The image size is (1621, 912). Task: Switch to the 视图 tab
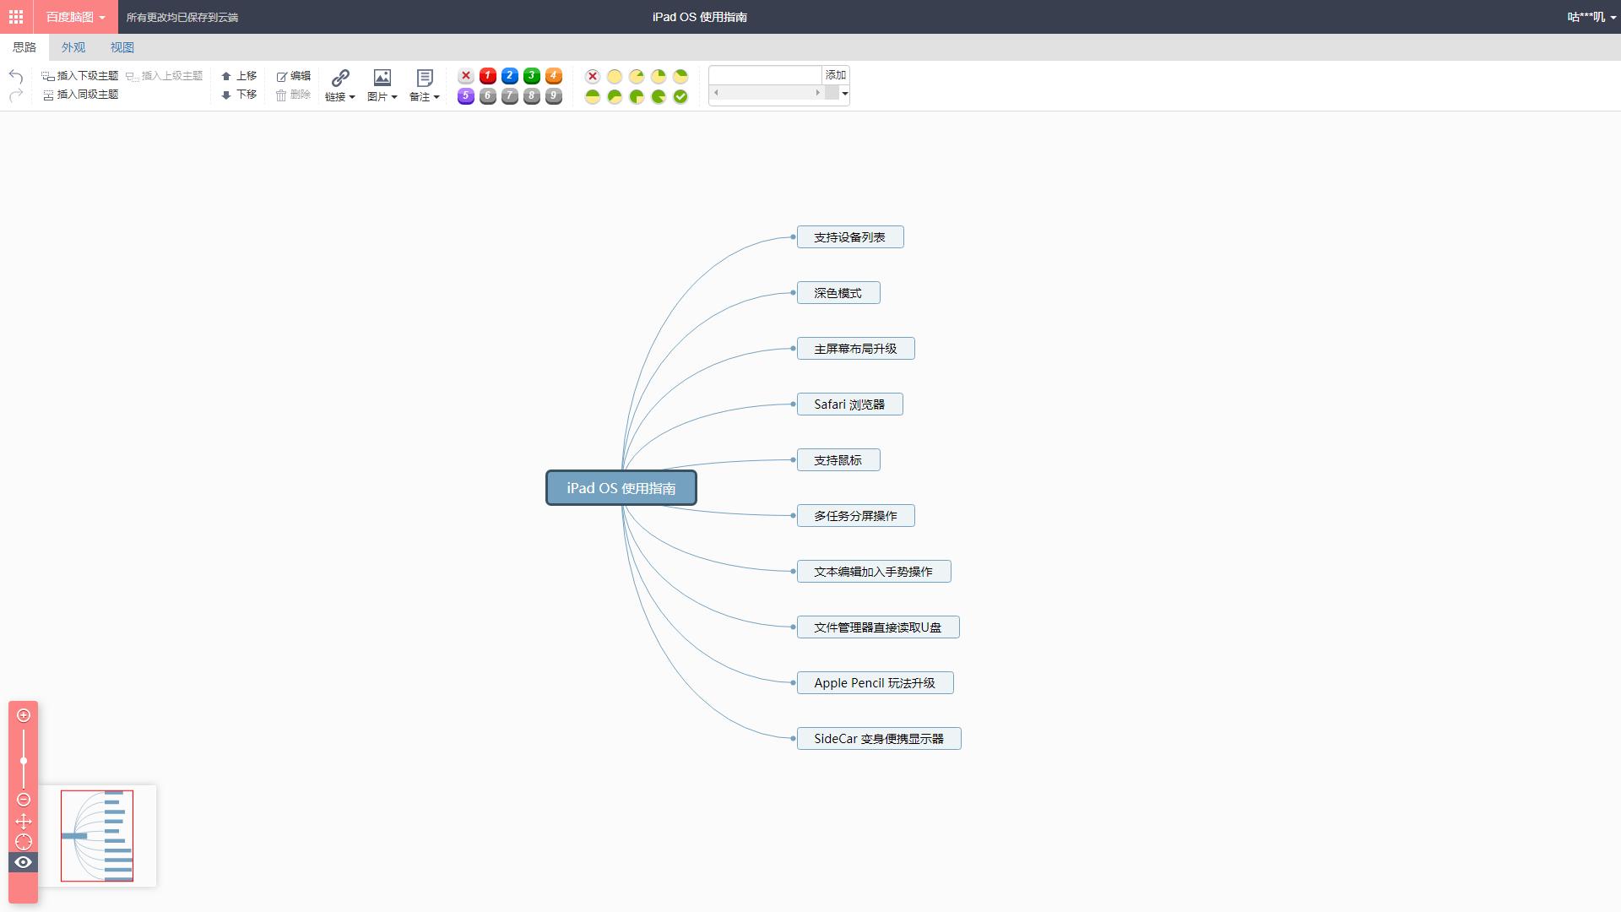point(122,47)
